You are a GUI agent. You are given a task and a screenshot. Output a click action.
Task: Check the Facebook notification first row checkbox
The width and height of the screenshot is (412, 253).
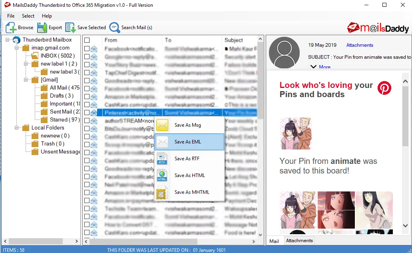pyautogui.click(x=87, y=49)
